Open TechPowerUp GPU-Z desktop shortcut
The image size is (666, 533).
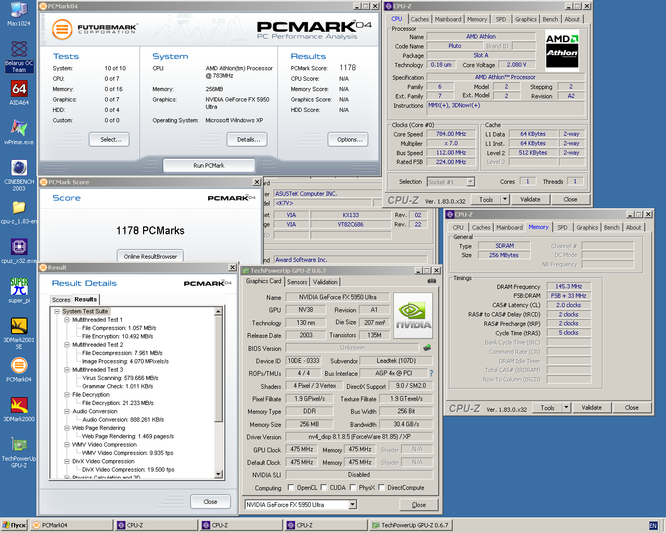point(19,452)
